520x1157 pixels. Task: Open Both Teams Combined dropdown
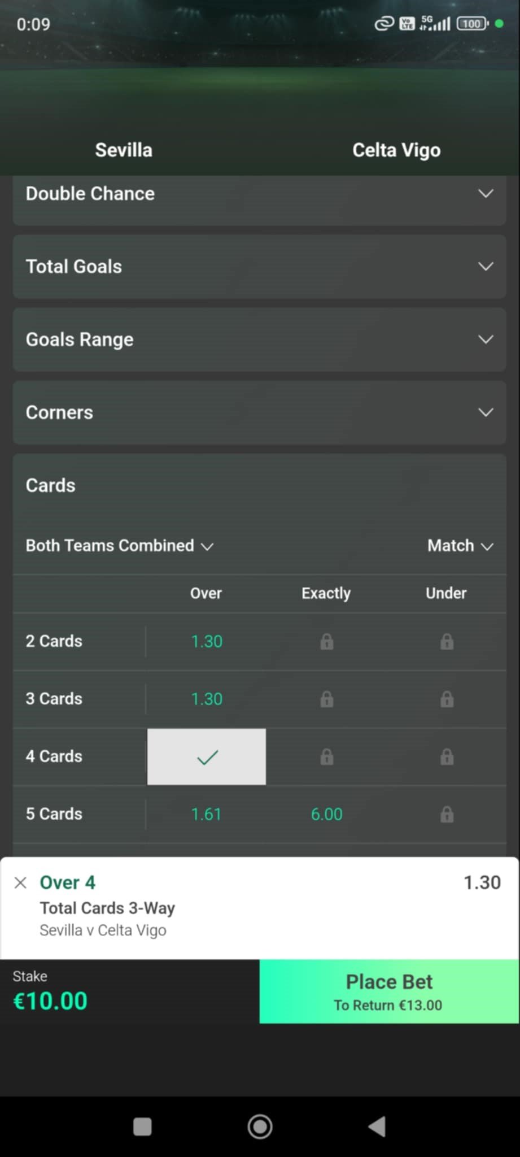click(119, 546)
